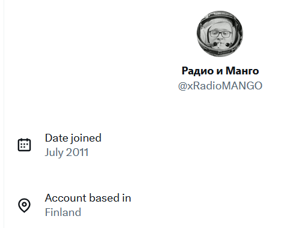Click the location pin icon
Screen dimensions: 281x228
[x=24, y=205]
